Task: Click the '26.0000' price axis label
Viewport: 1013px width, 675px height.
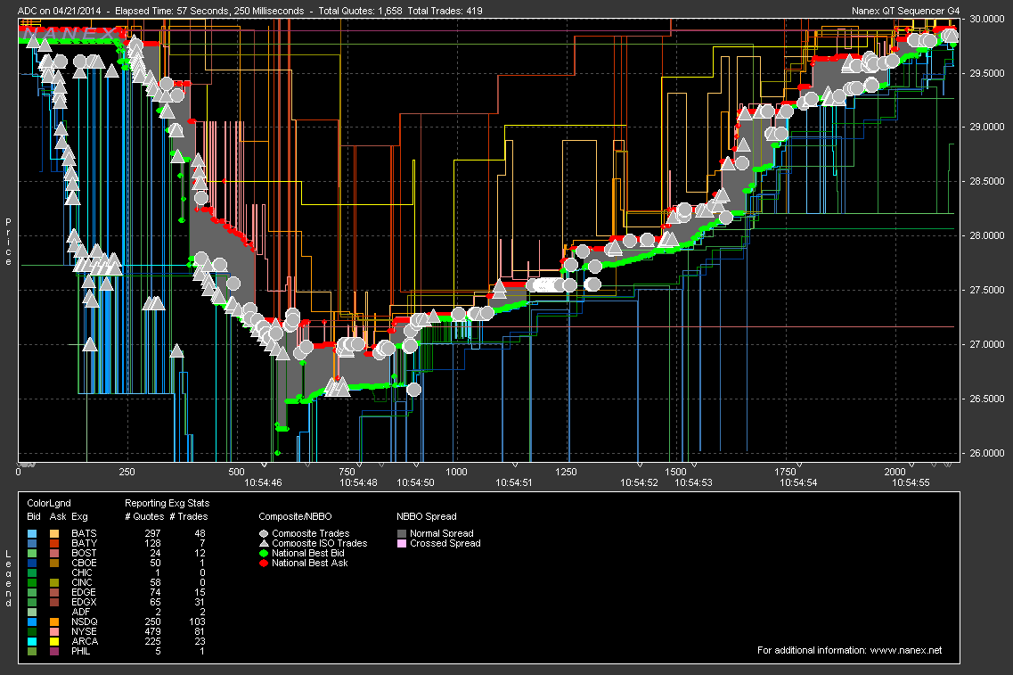Action: tap(986, 453)
